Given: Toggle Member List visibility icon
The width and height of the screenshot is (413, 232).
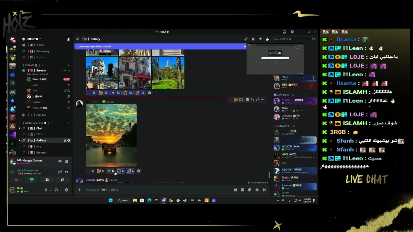Looking at the screenshot, I should pos(267,39).
